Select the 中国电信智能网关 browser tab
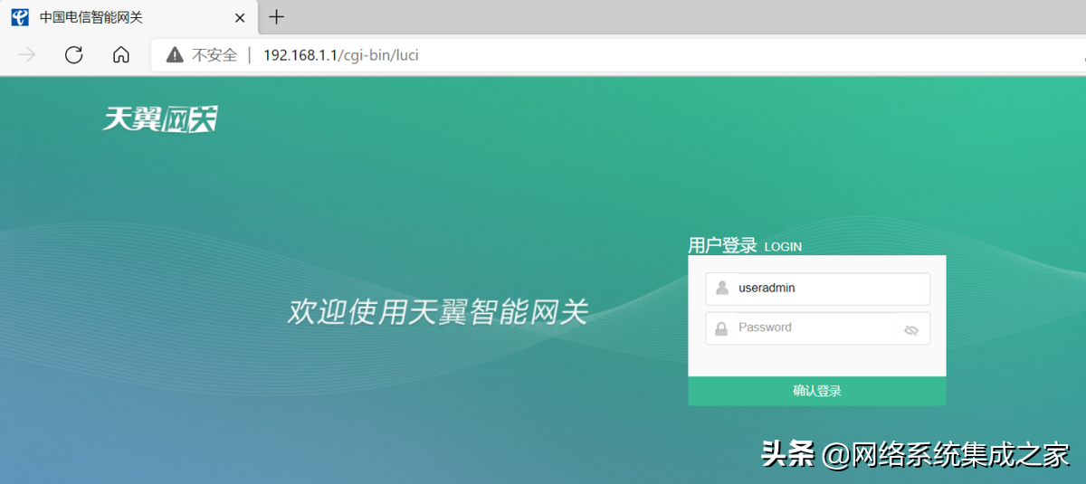Viewport: 1086px width, 484px height. (x=129, y=17)
